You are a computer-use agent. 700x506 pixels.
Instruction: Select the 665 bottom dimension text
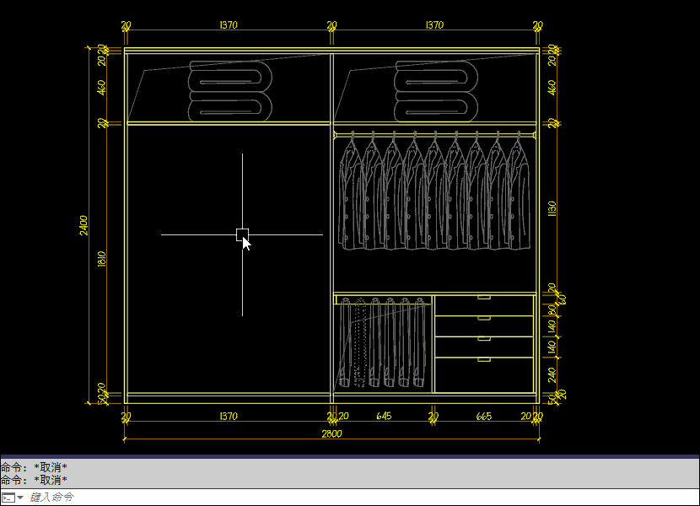[x=484, y=417]
